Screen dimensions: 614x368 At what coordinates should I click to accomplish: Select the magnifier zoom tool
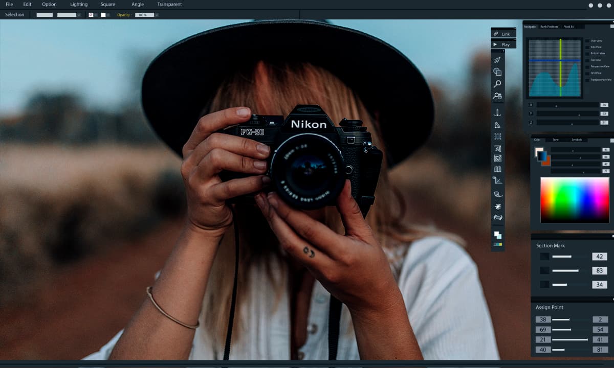pos(497,84)
